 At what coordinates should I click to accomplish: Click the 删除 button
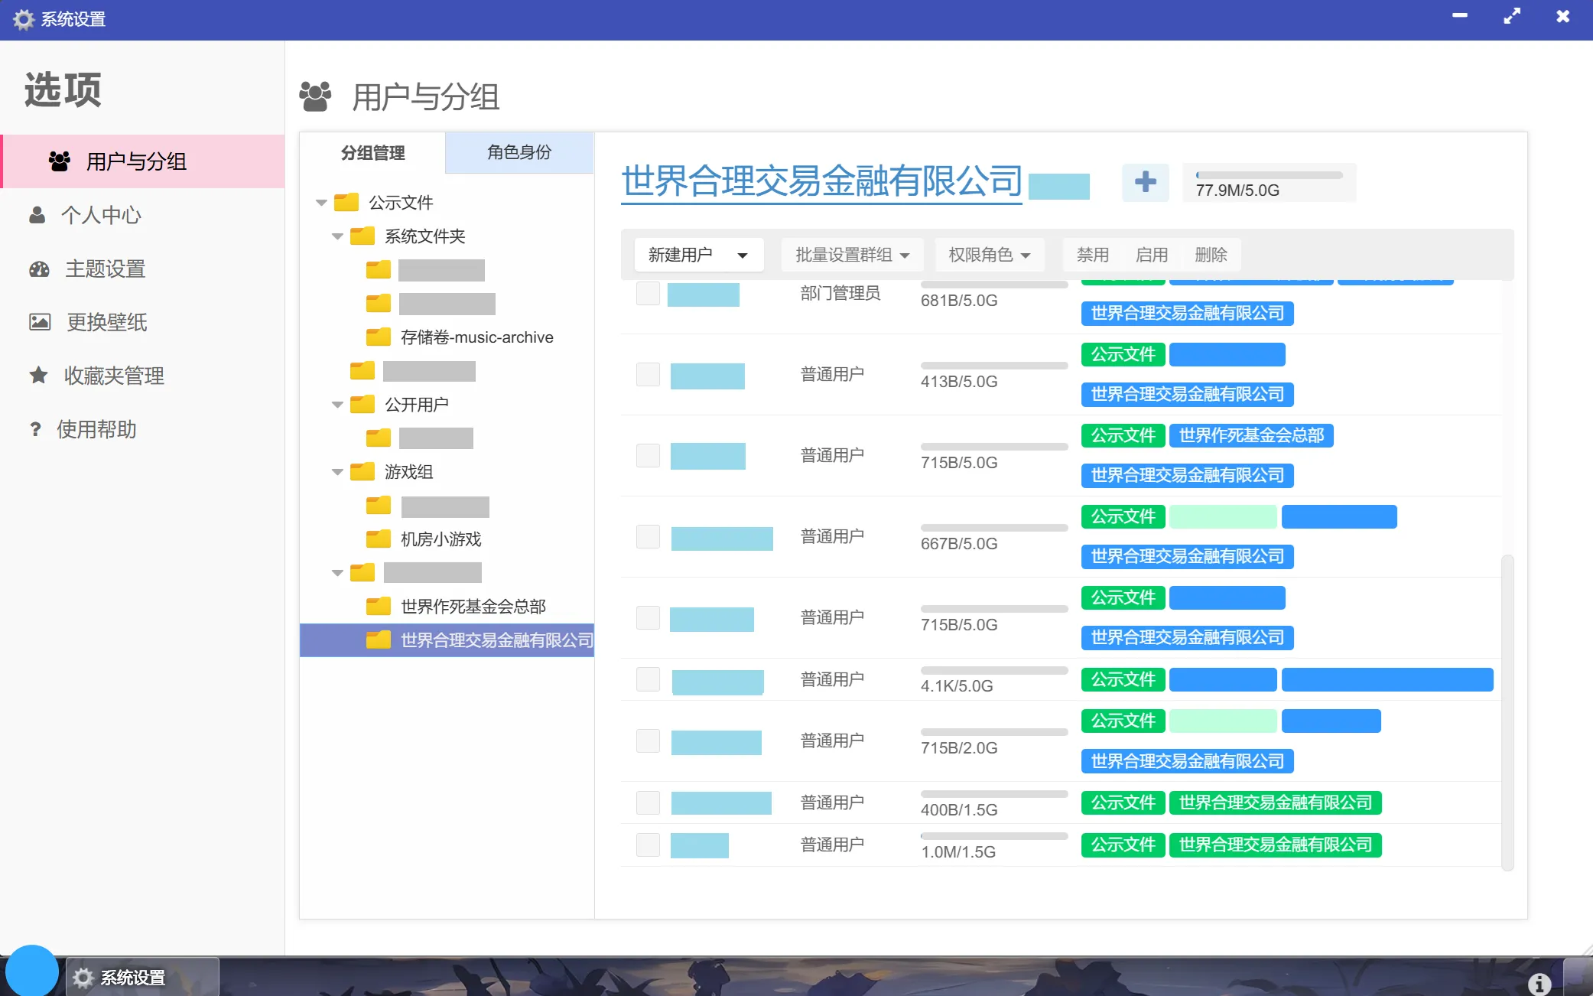[1211, 255]
